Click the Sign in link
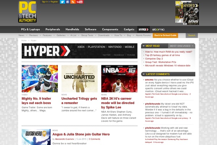The width and height of the screenshot is (217, 145). point(45,2)
